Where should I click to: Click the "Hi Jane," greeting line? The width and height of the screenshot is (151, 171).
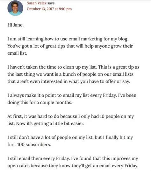pyautogui.click(x=15, y=25)
